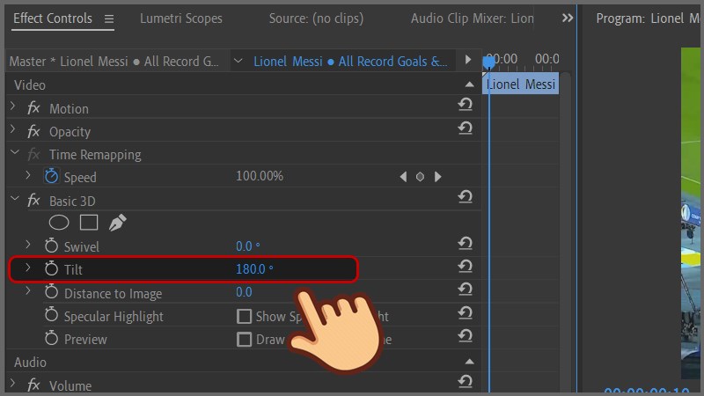The image size is (704, 396).
Task: Reset the Volume effect
Action: tap(466, 382)
